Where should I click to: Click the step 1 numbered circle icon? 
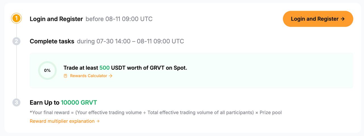pos(16,19)
